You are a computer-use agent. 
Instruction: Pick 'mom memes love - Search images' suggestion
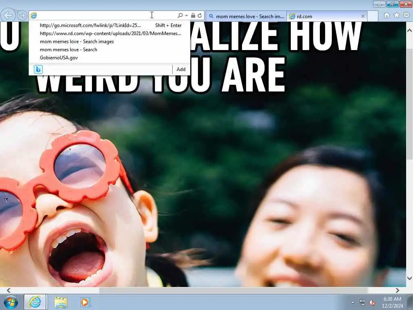[109, 42]
